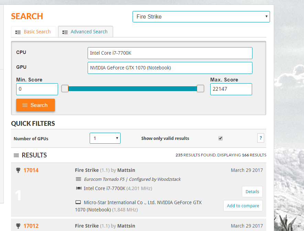Click 'Intel Core i7-7700K (4,201 MHz)' text
This screenshot has width=304, height=231.
118,188
